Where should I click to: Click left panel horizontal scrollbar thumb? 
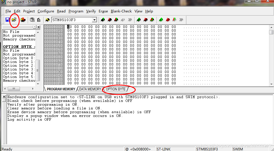coord(14,89)
